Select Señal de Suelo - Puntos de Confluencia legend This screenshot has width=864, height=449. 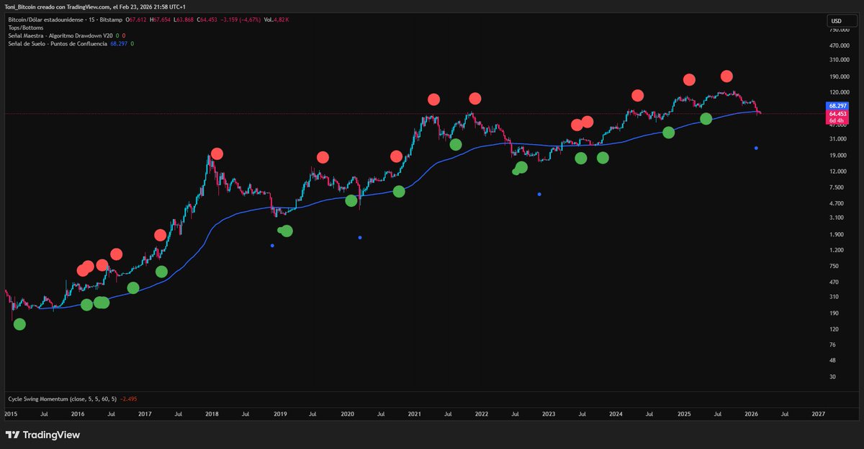tap(58, 44)
